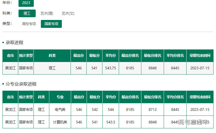Click the 专业 column header
Image resolution: width=216 pixels, height=133 pixels.
tap(60, 97)
